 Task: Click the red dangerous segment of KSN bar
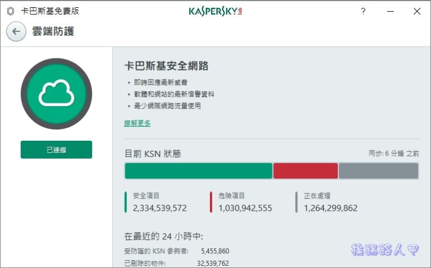coord(305,171)
